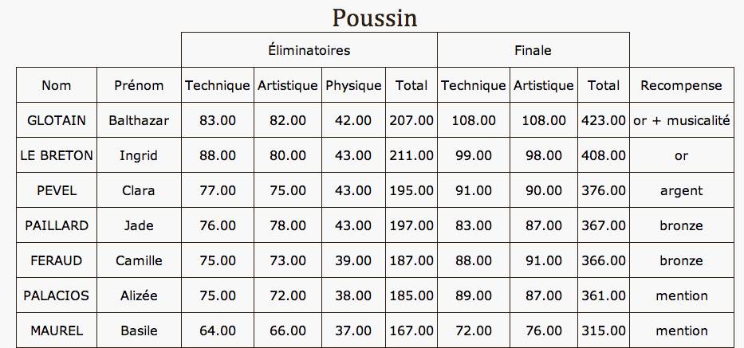Click the Recompense column header
The image size is (744, 348).
681,85
